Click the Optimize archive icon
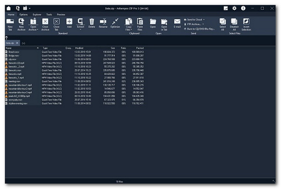Screen dimensions: 281x189 pos(116,22)
